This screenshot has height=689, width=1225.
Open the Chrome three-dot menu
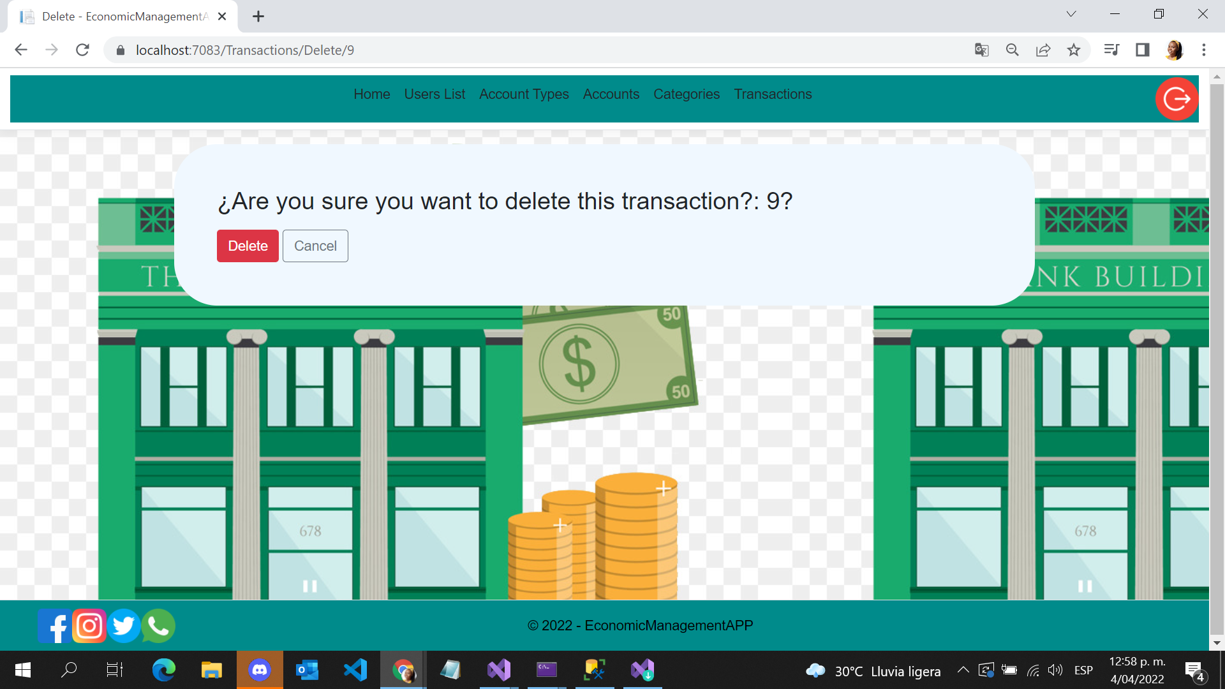click(1204, 50)
